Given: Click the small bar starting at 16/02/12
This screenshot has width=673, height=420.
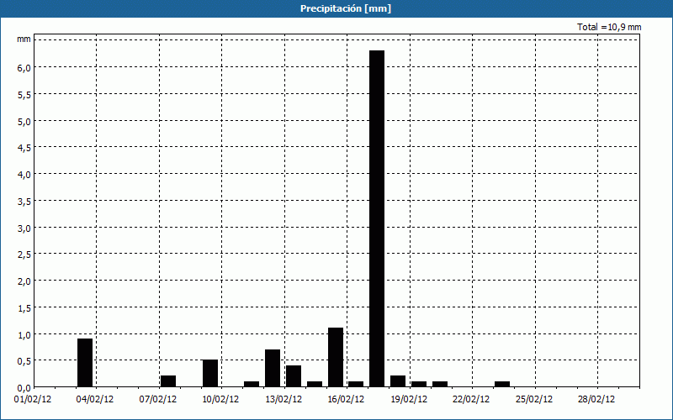Looking at the screenshot, I should [x=356, y=384].
